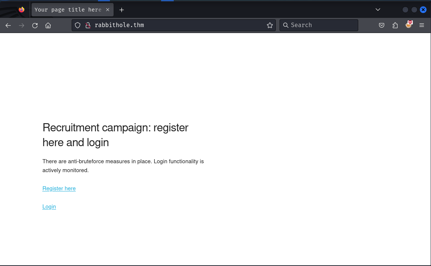Open the Extensions puzzle-piece menu
This screenshot has height=266, width=431.
point(395,25)
